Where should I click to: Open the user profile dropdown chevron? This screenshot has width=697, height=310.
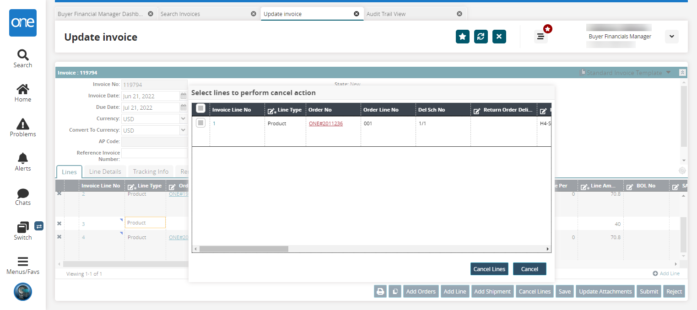click(672, 37)
